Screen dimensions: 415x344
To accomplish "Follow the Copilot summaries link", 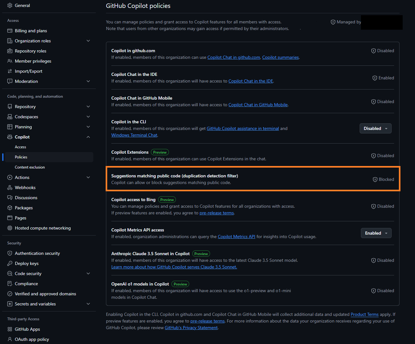I will [x=281, y=57].
